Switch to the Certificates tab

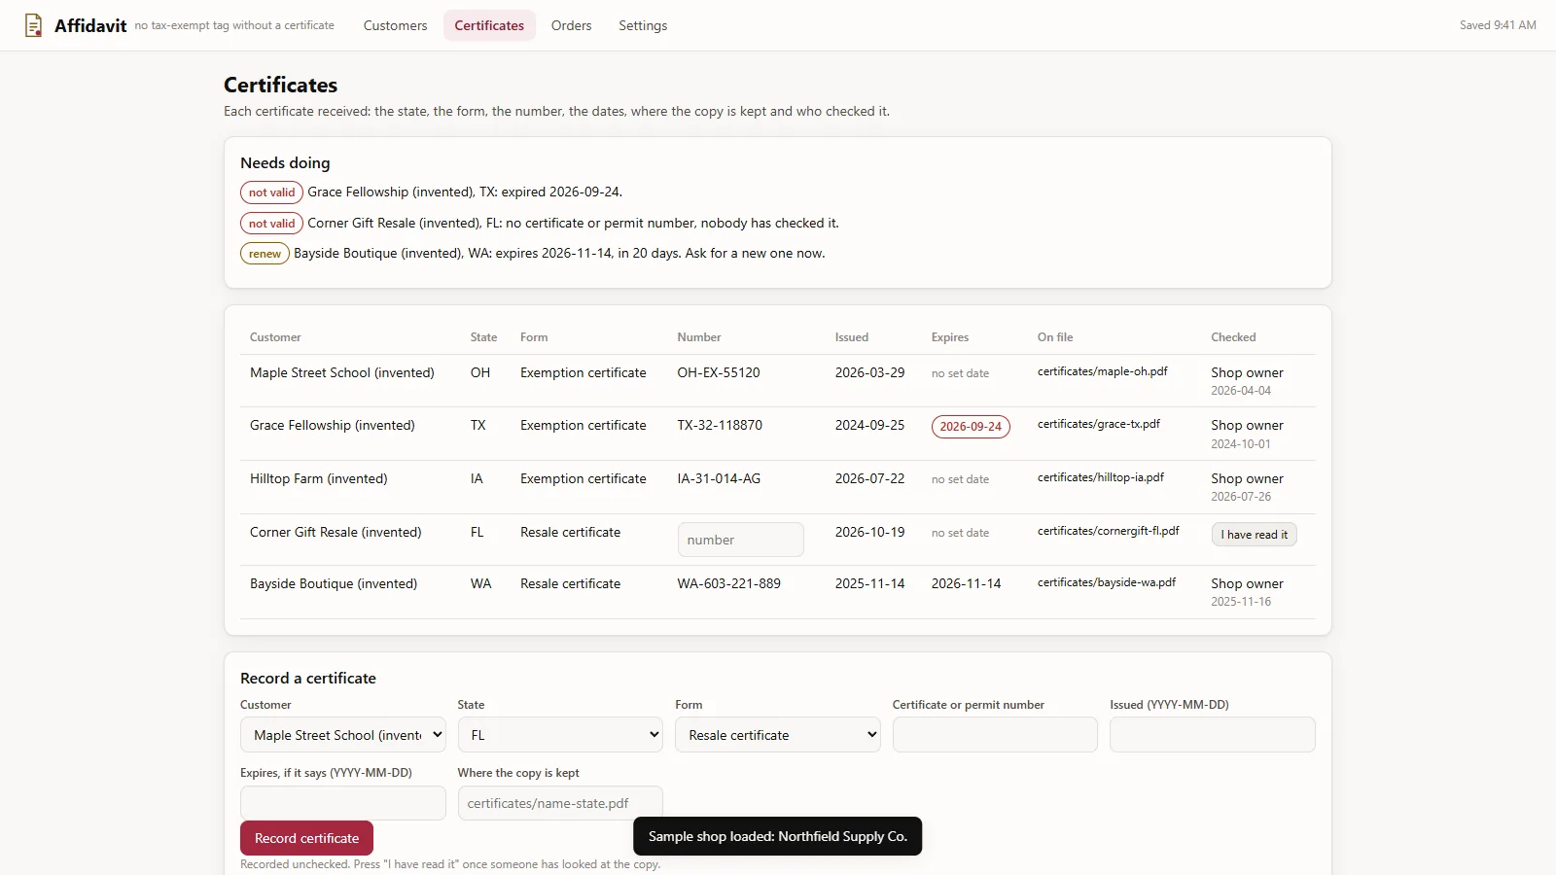click(x=489, y=25)
